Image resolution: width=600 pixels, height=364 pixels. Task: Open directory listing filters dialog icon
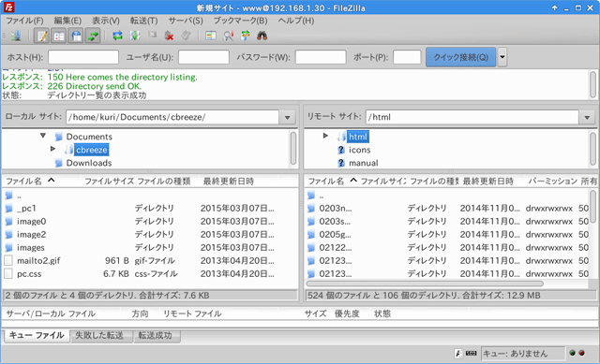pos(211,36)
